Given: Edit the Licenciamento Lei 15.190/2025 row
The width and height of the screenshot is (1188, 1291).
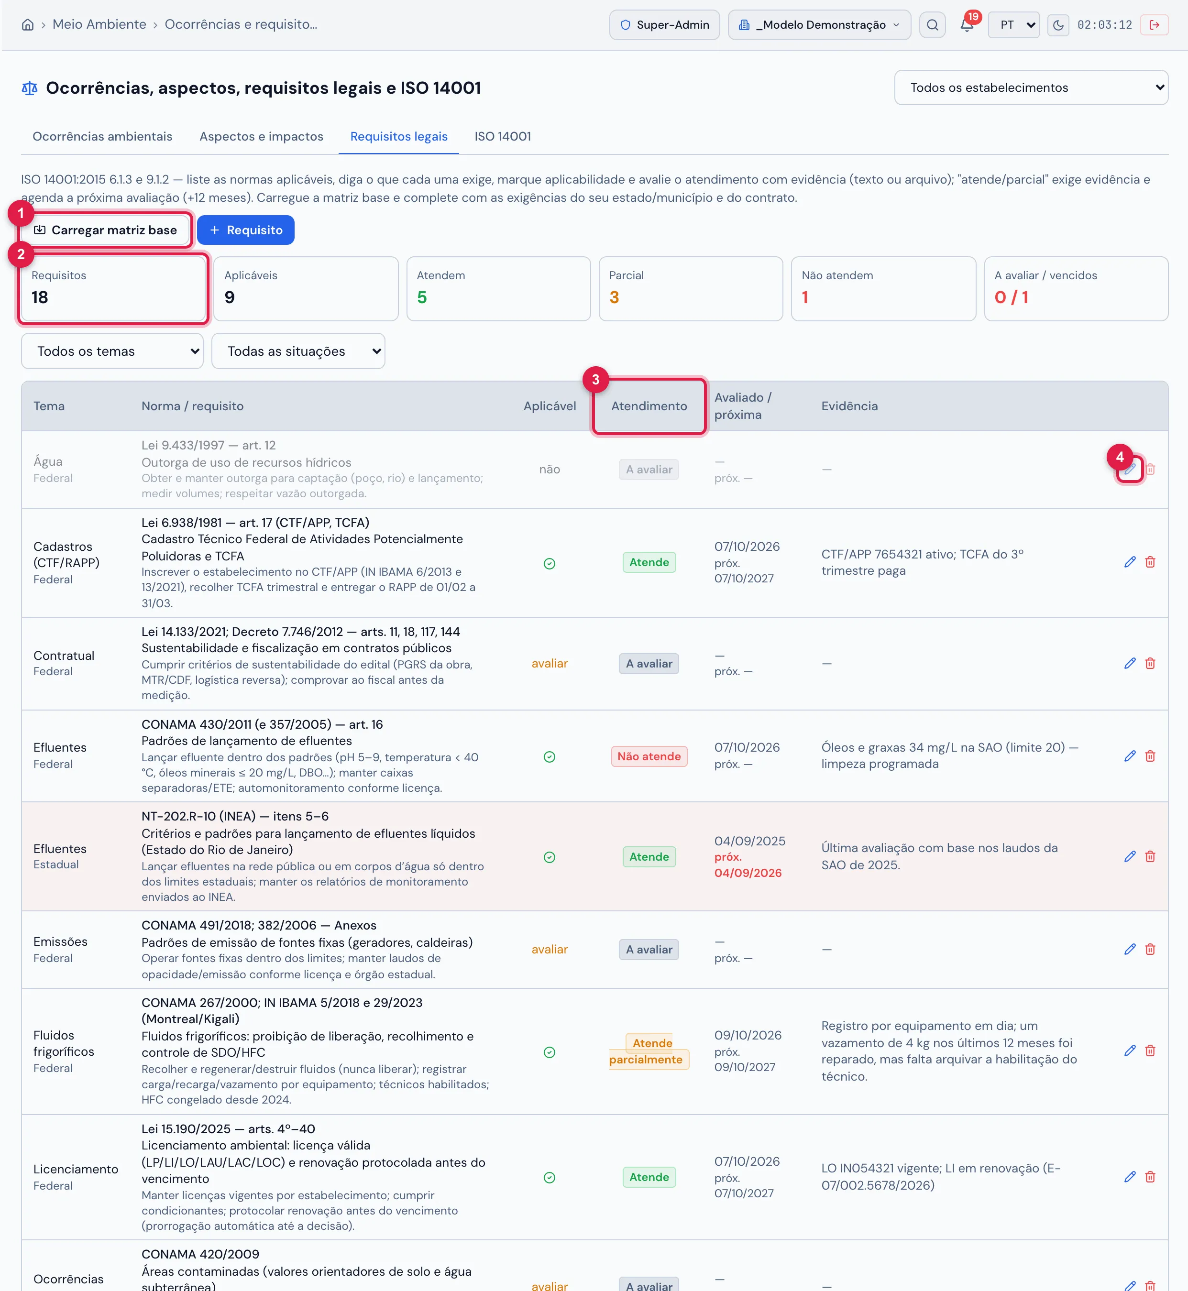Looking at the screenshot, I should tap(1130, 1177).
